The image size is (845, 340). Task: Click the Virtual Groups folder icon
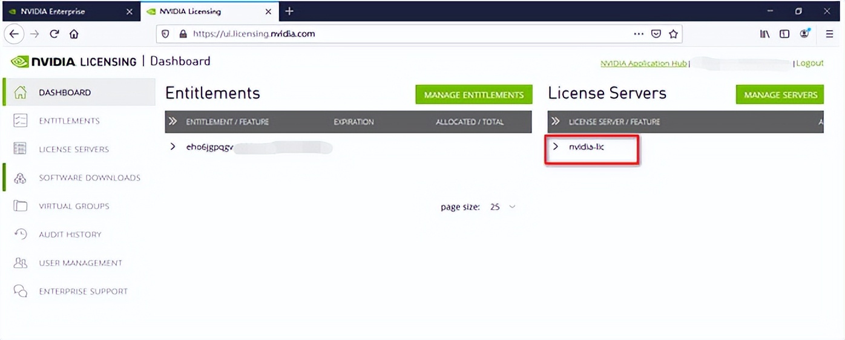20,206
